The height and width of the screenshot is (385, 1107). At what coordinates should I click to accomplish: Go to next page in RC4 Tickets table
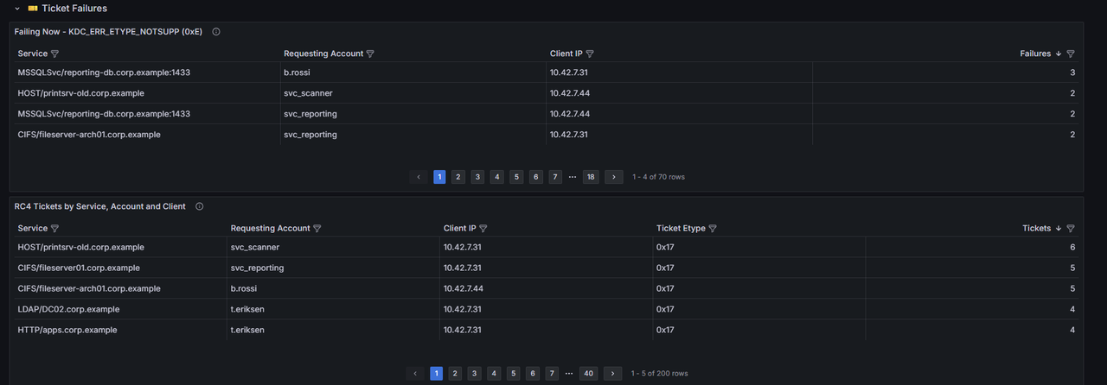point(612,374)
